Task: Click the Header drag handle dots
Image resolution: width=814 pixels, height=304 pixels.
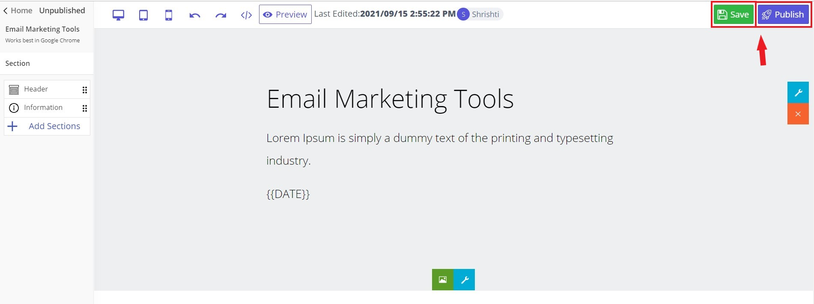Action: tap(85, 90)
